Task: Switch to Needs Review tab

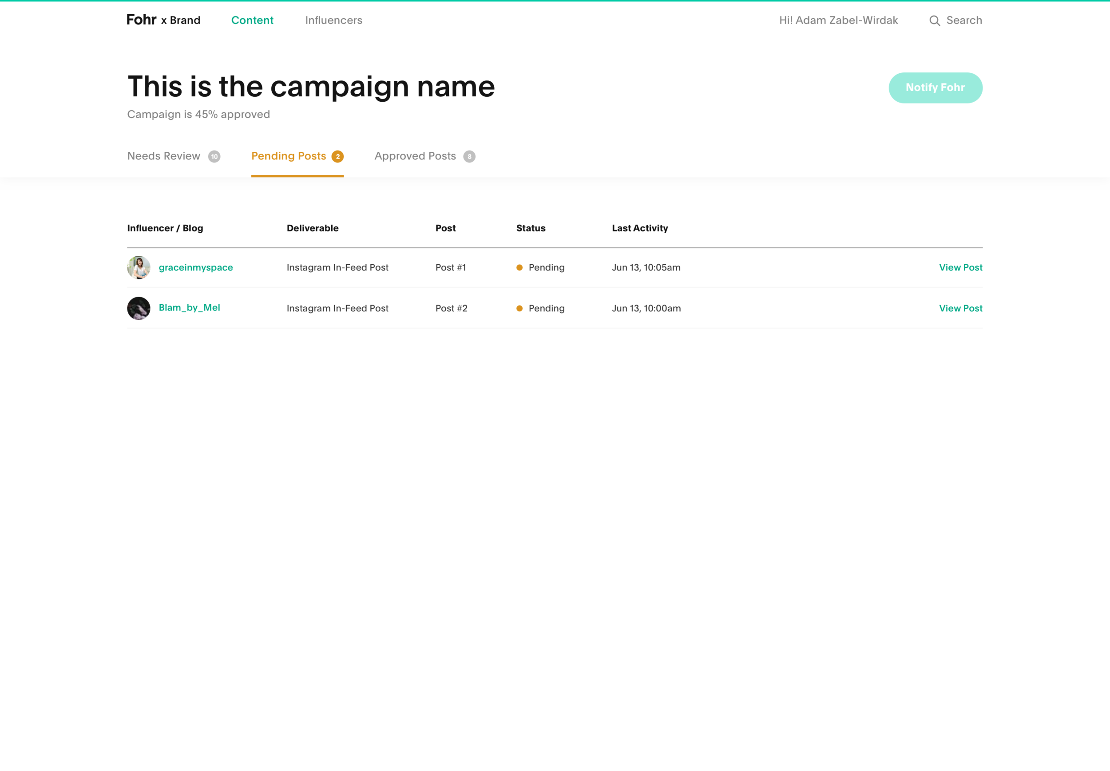Action: point(164,156)
